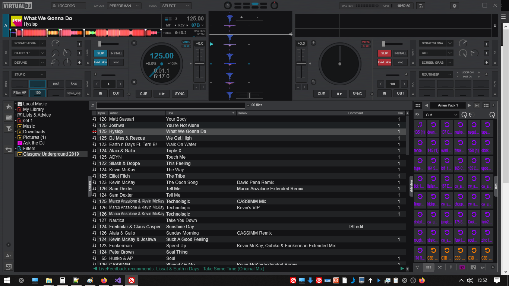Image resolution: width=509 pixels, height=286 pixels.
Task: Click the pitch plus button on deck A
Action: (x=203, y=87)
